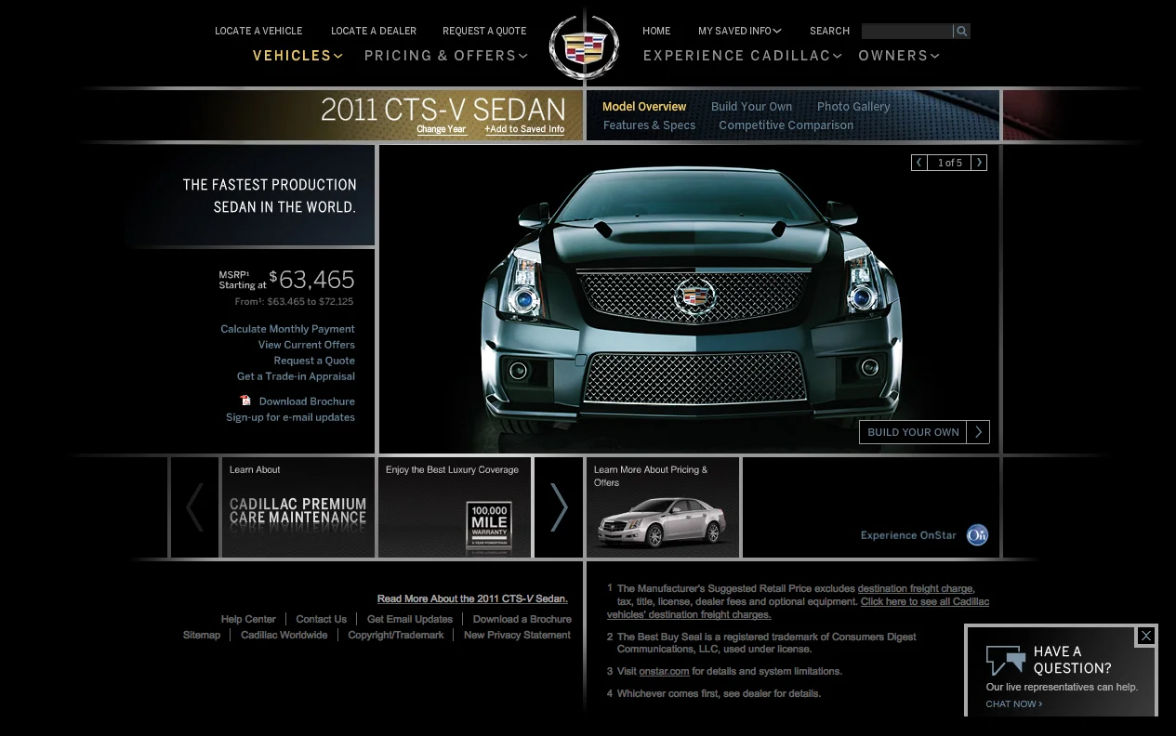The width and height of the screenshot is (1176, 736).
Task: Click the destination freight charge link
Action: (x=915, y=589)
